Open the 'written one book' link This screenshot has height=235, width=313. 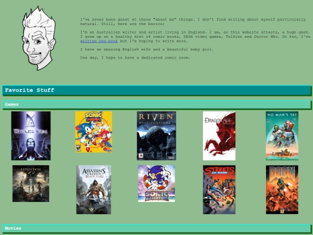(x=99, y=41)
